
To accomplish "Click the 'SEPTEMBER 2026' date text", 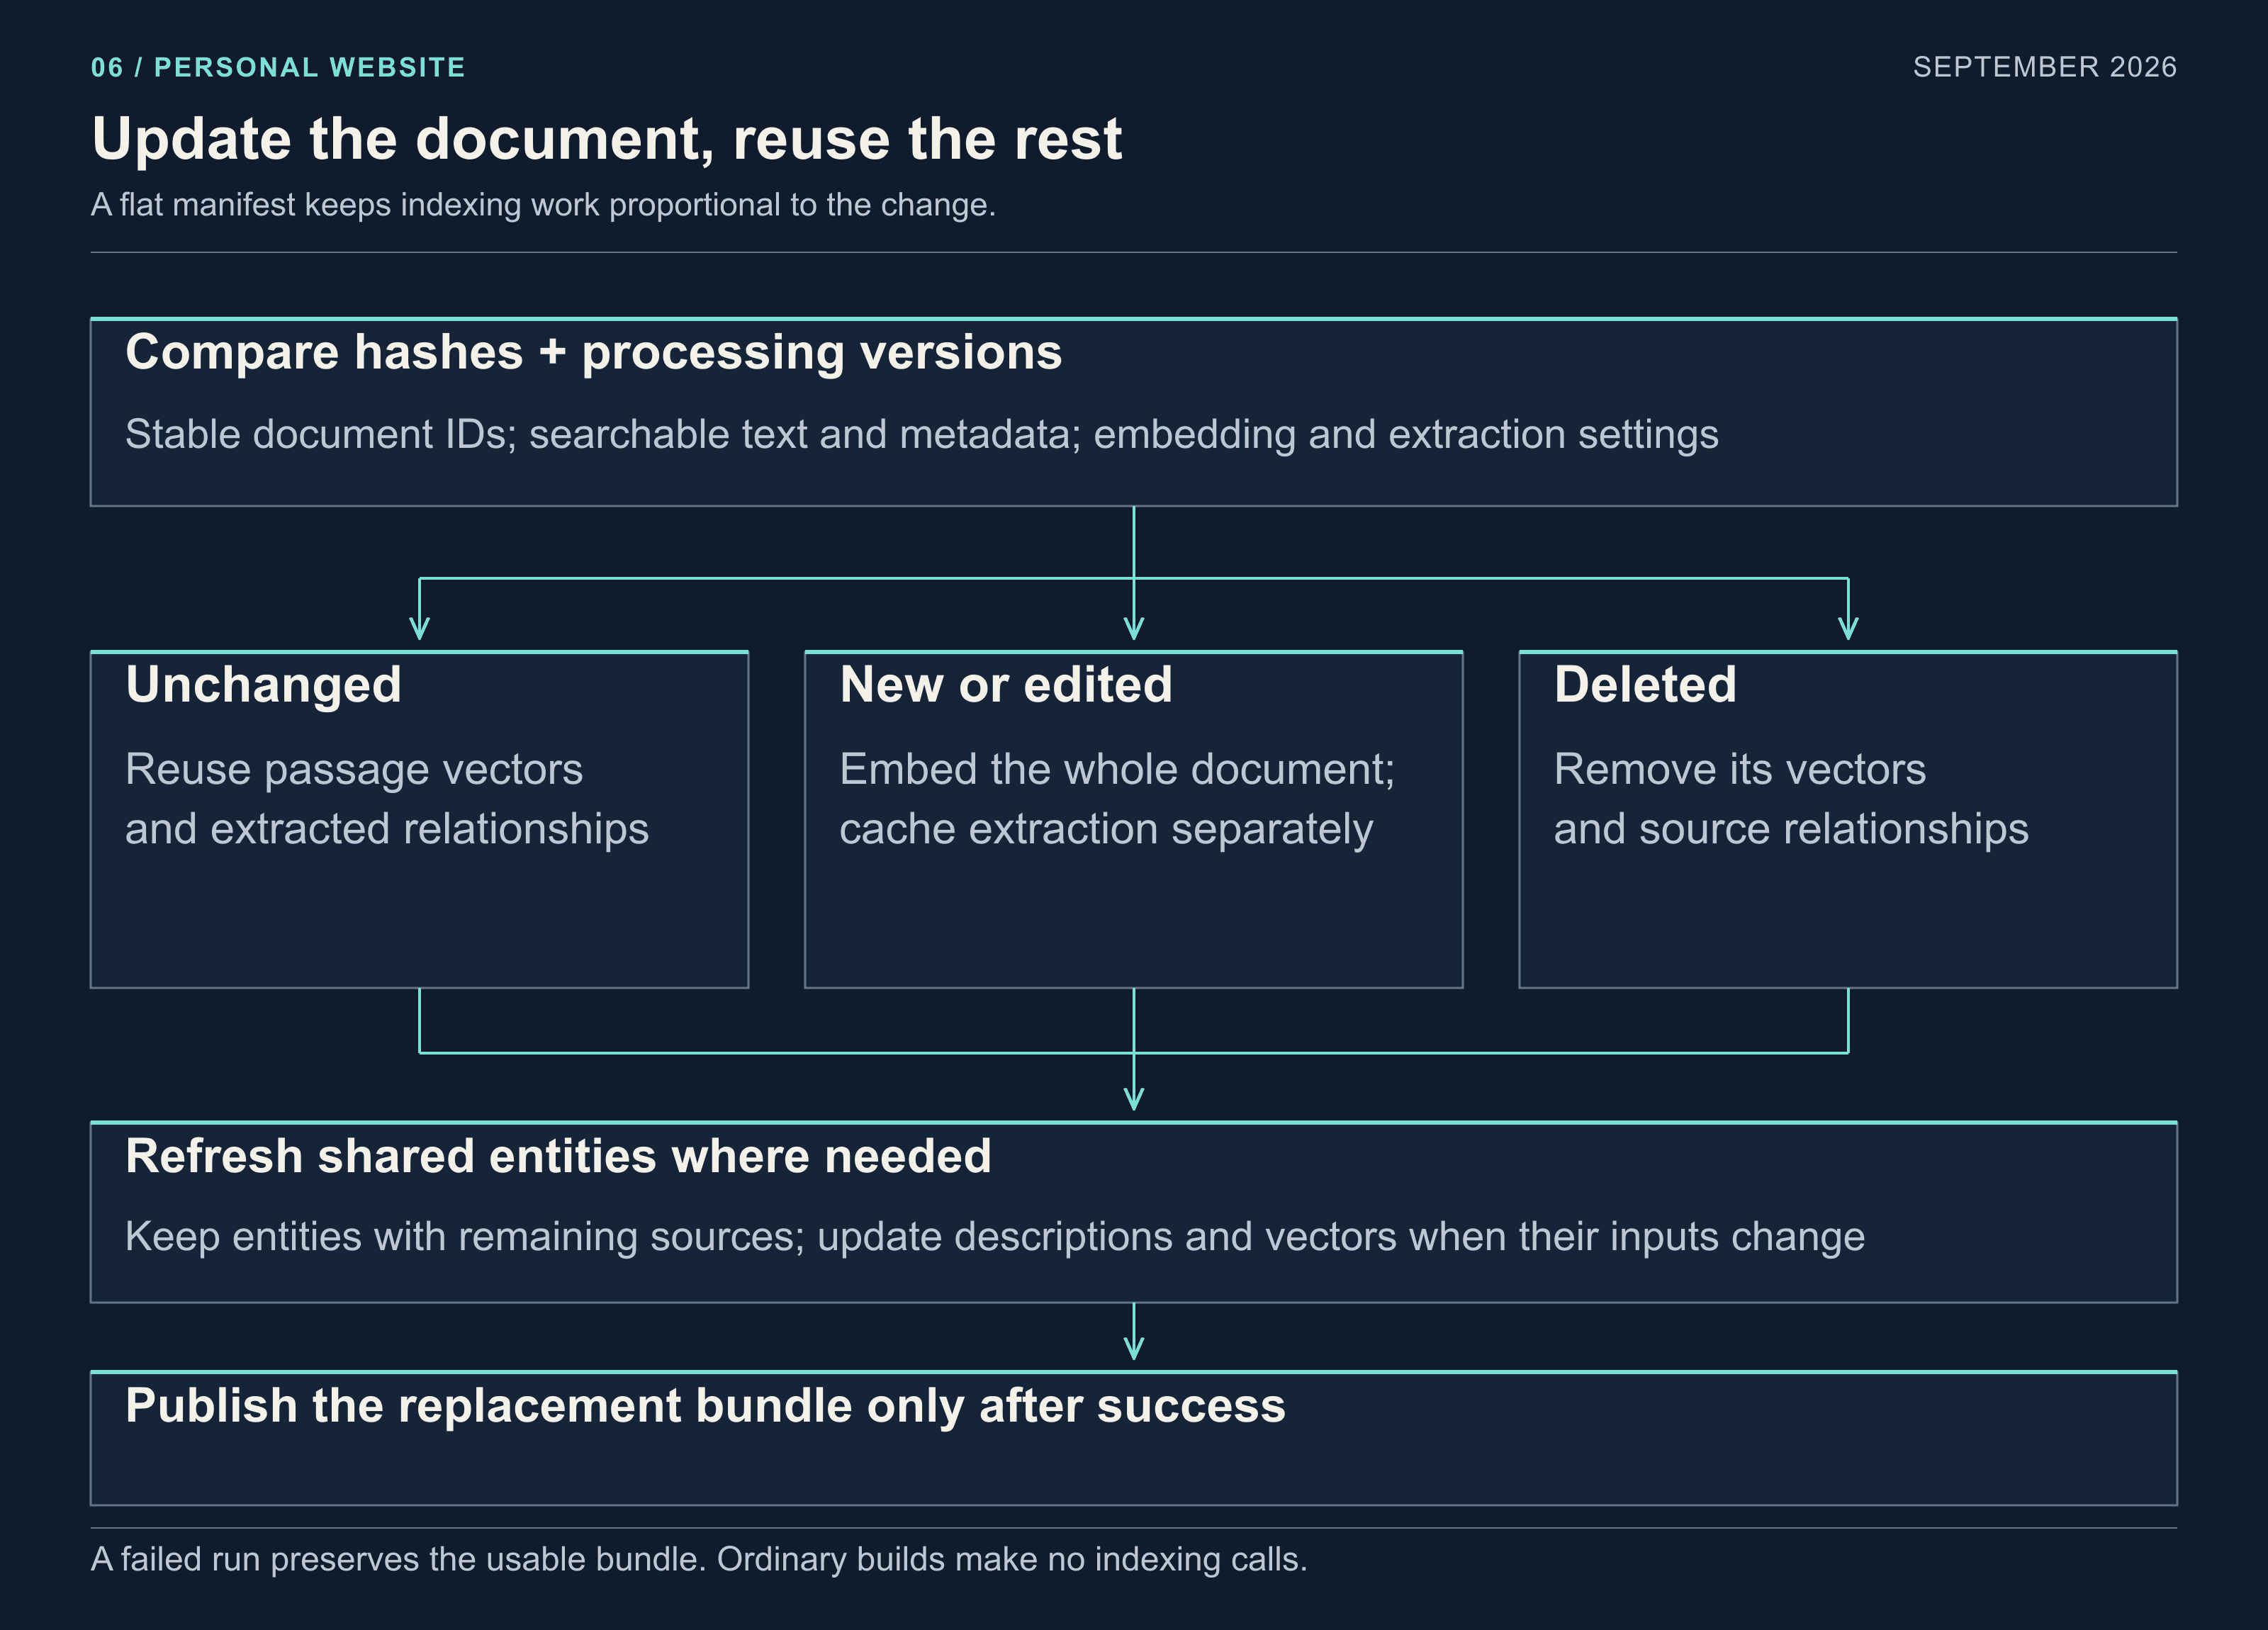I will click(x=2044, y=67).
